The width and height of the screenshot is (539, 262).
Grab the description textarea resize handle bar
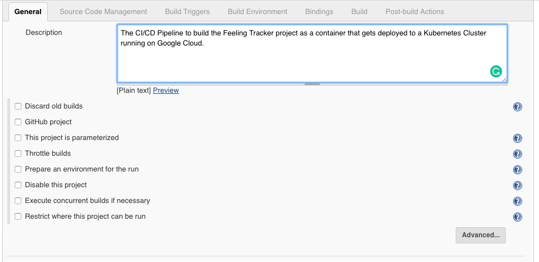tap(312, 84)
